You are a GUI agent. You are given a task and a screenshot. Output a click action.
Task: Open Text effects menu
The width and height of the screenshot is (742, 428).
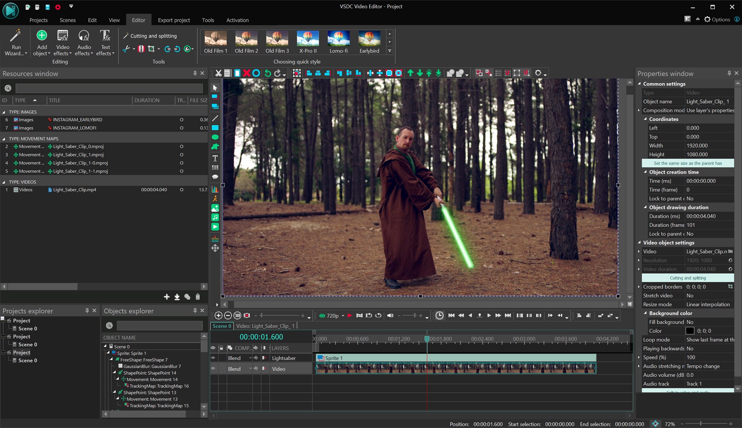(105, 42)
